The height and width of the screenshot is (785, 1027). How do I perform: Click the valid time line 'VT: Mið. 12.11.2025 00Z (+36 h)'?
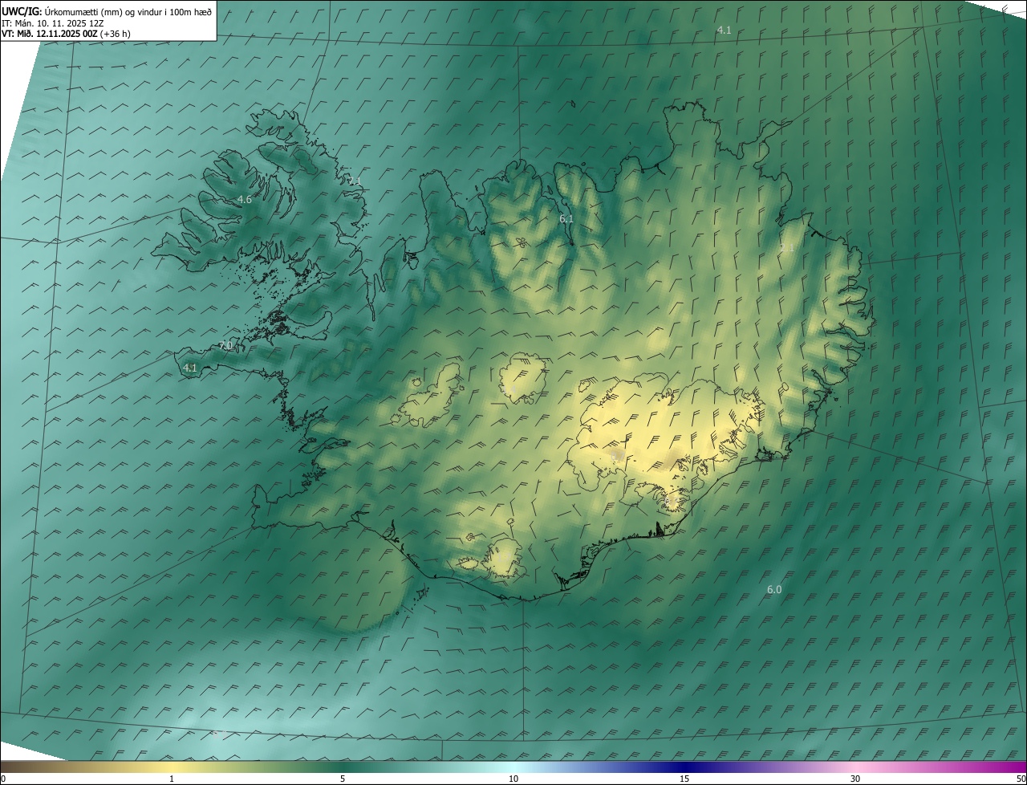67,34
